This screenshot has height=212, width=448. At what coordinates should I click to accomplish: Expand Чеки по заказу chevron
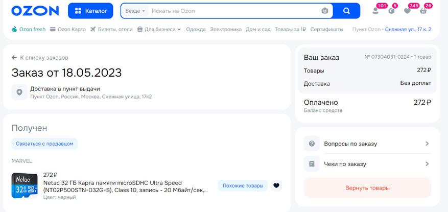[x=427, y=164]
